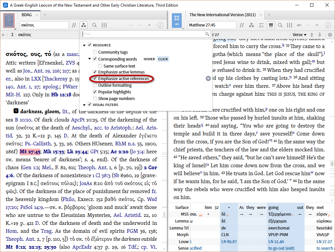The width and height of the screenshot is (335, 252).
Task: Switch to the BDAG tab
Action: [27, 15]
